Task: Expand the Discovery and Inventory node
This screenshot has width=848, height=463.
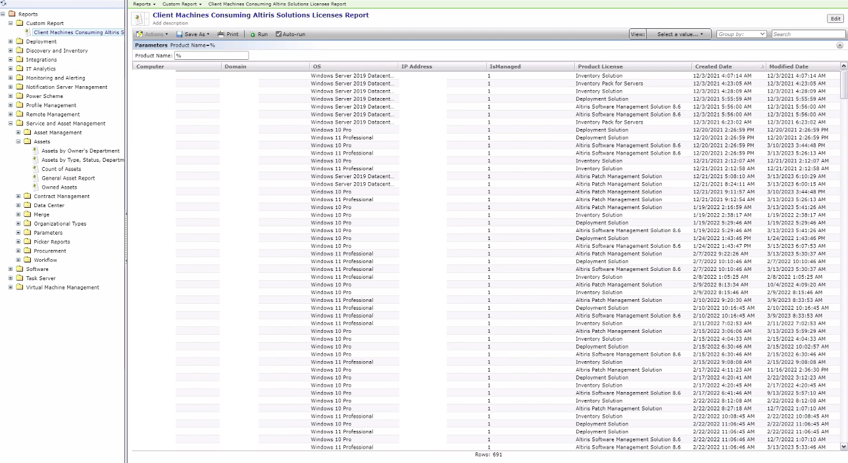Action: [x=11, y=51]
